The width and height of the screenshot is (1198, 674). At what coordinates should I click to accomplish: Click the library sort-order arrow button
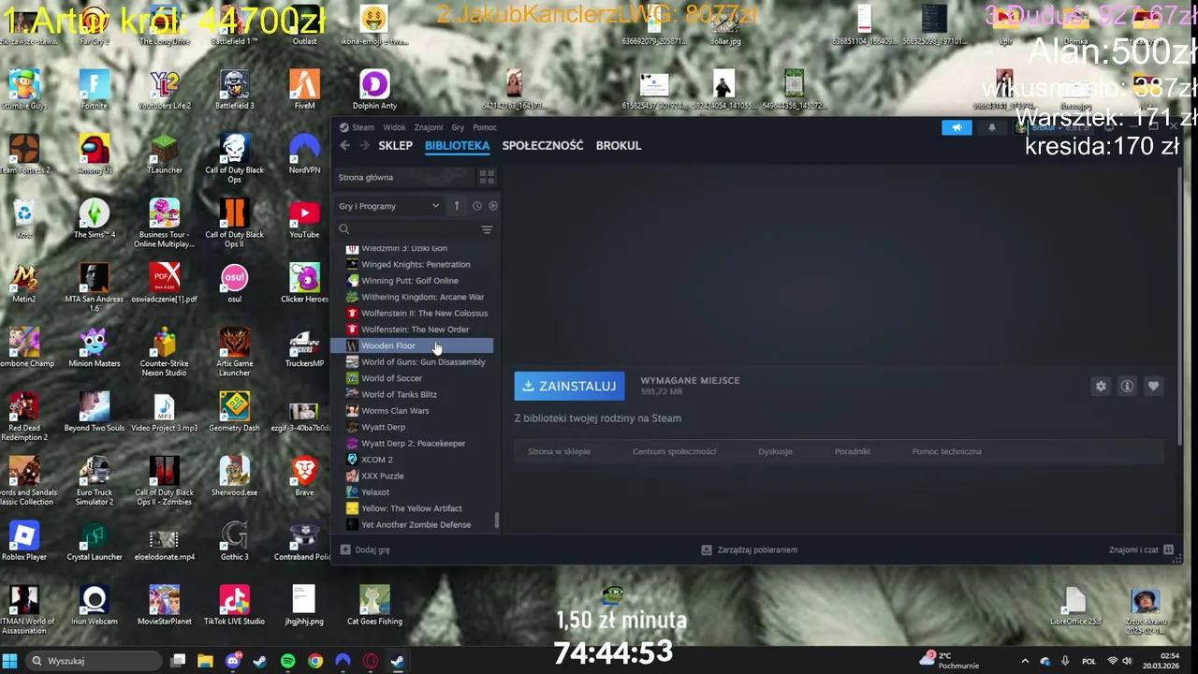pos(457,206)
